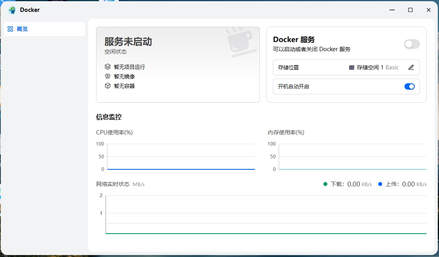Click the 空闲状态 status text
Image resolution: width=439 pixels, height=257 pixels.
pos(116,52)
